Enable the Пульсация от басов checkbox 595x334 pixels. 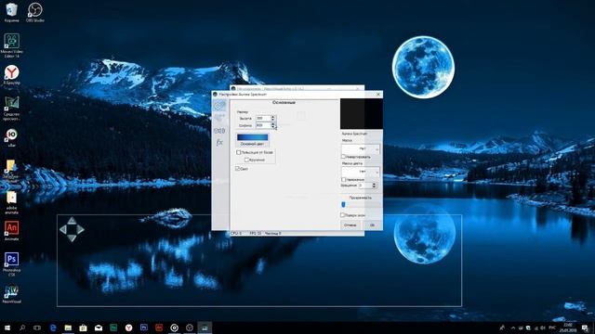(x=239, y=152)
